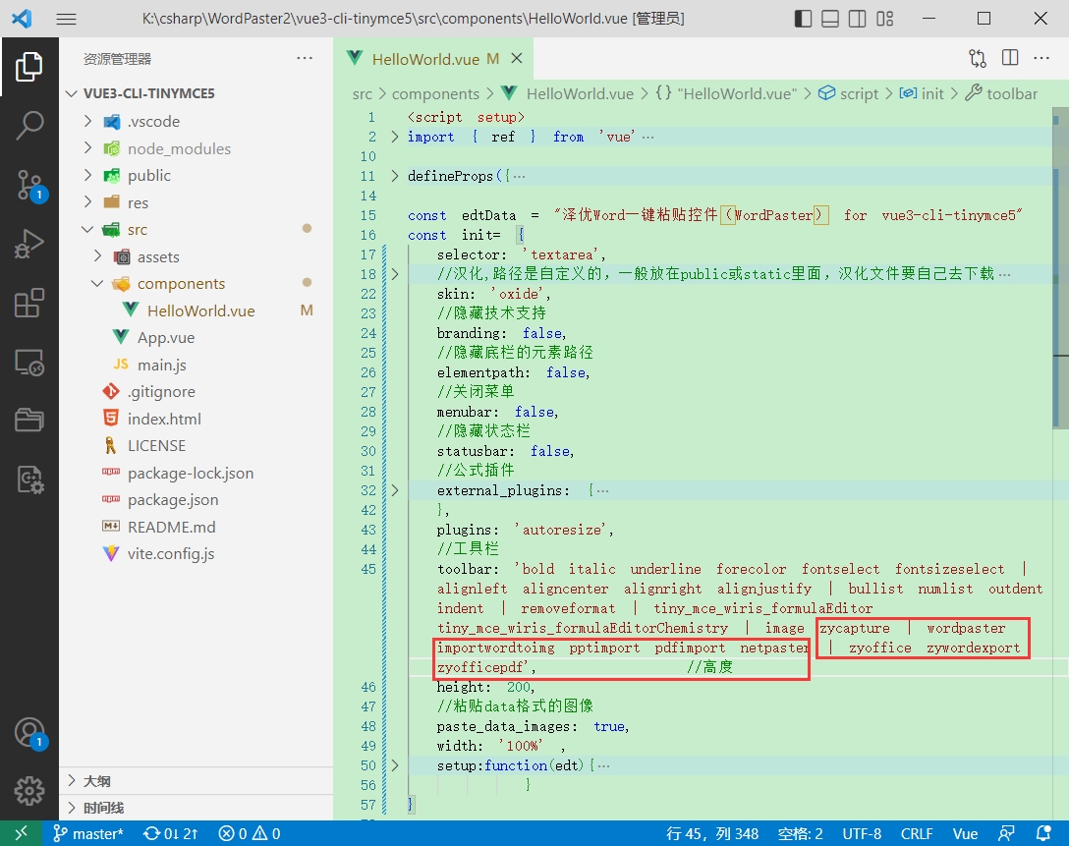Open Source Control view in activity bar
Image resolution: width=1069 pixels, height=846 pixels.
click(28, 185)
